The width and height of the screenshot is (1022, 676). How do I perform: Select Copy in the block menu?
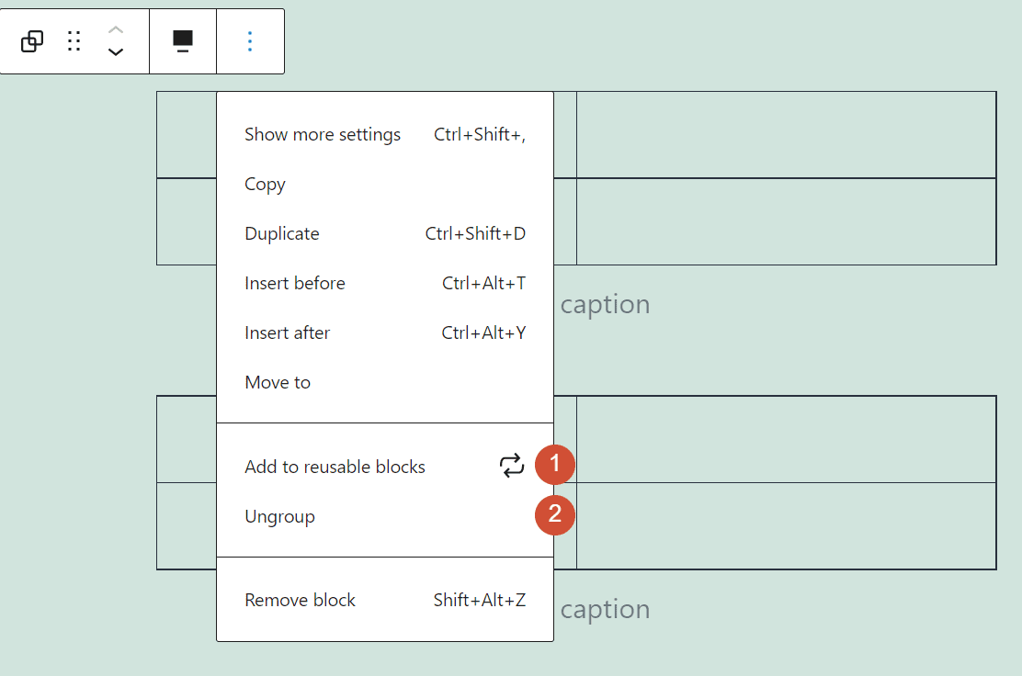tap(265, 184)
